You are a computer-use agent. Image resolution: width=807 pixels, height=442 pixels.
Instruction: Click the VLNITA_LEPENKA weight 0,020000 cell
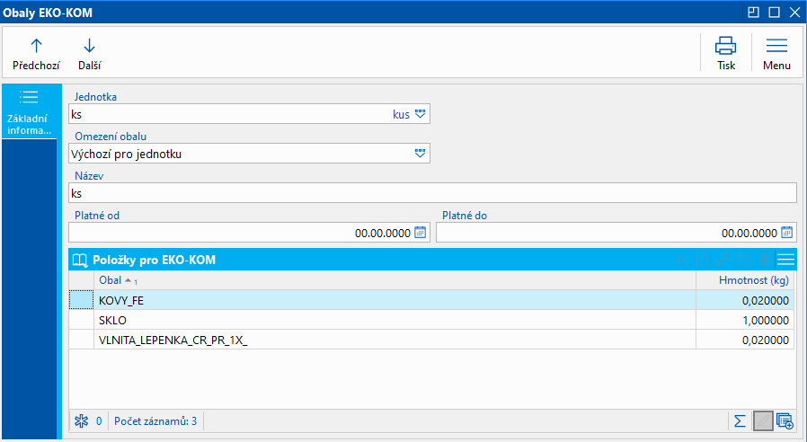(x=745, y=340)
